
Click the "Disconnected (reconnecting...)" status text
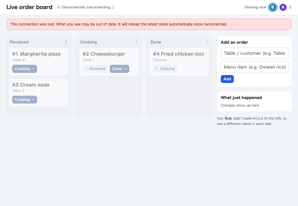(x=88, y=7)
